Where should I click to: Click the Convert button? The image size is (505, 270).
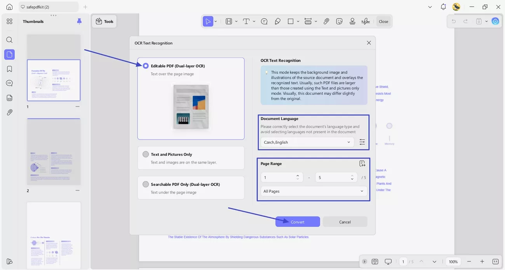pyautogui.click(x=298, y=222)
